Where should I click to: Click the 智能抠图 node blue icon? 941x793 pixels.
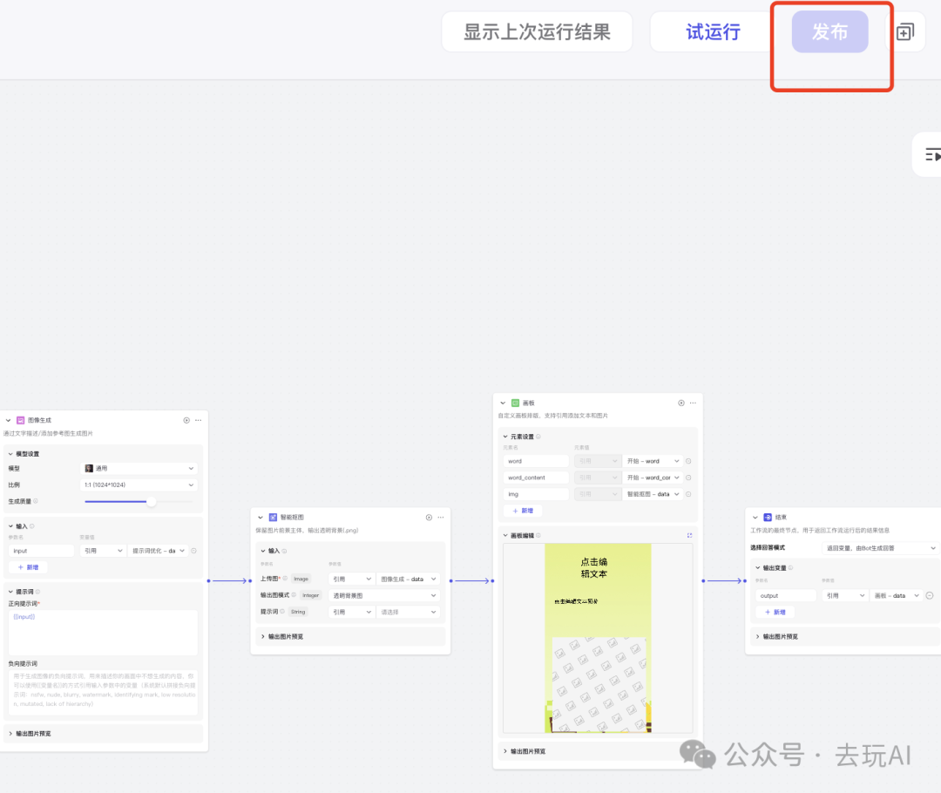[273, 518]
